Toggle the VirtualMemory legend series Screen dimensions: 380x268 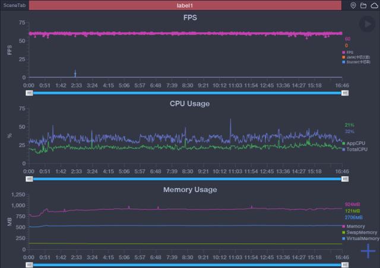tap(361, 238)
